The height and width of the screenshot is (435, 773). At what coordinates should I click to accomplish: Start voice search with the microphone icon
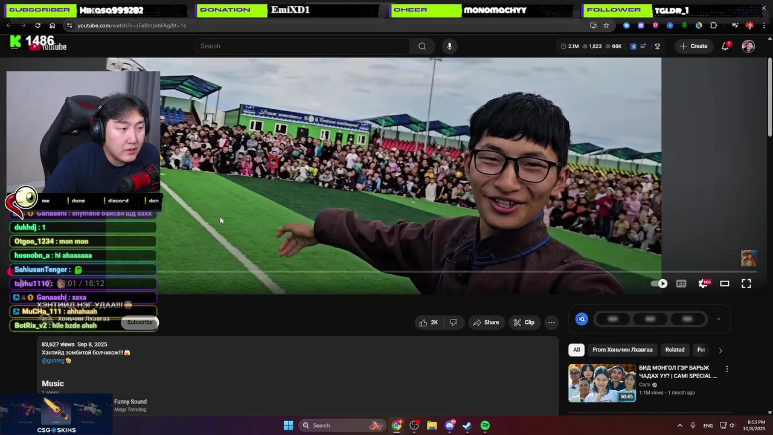[449, 46]
